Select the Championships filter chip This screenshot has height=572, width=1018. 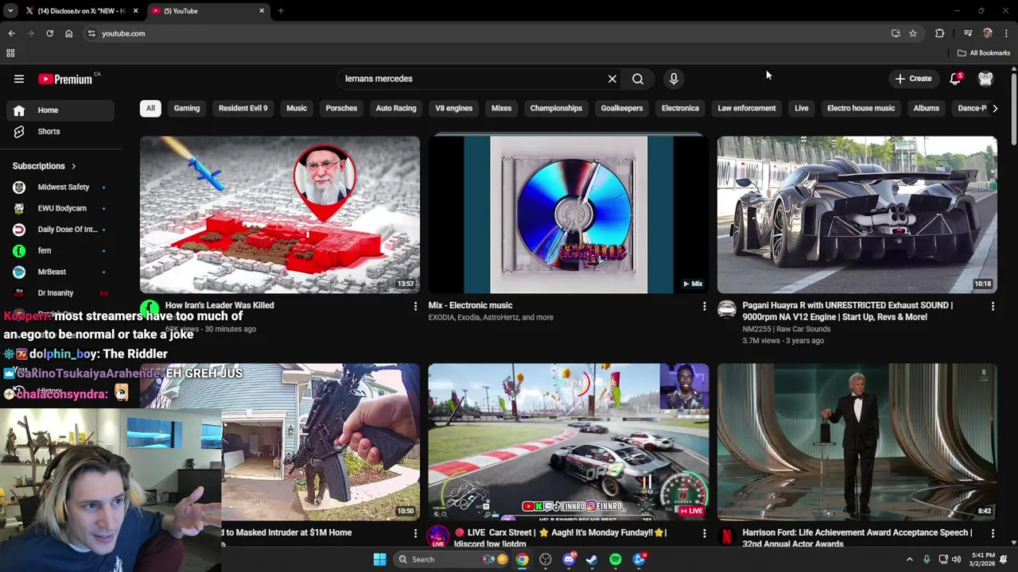[556, 108]
